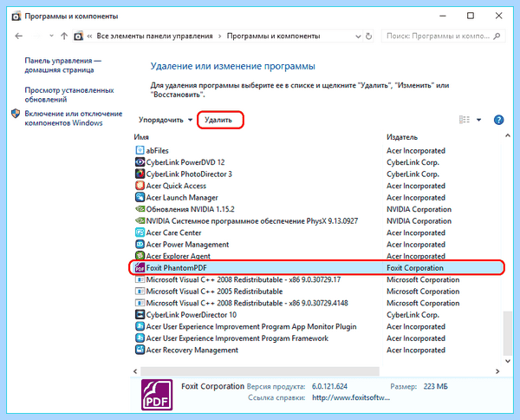This screenshot has width=520, height=420.
Task: Click Acer Improvement Program Framework icon
Action: tap(140, 338)
